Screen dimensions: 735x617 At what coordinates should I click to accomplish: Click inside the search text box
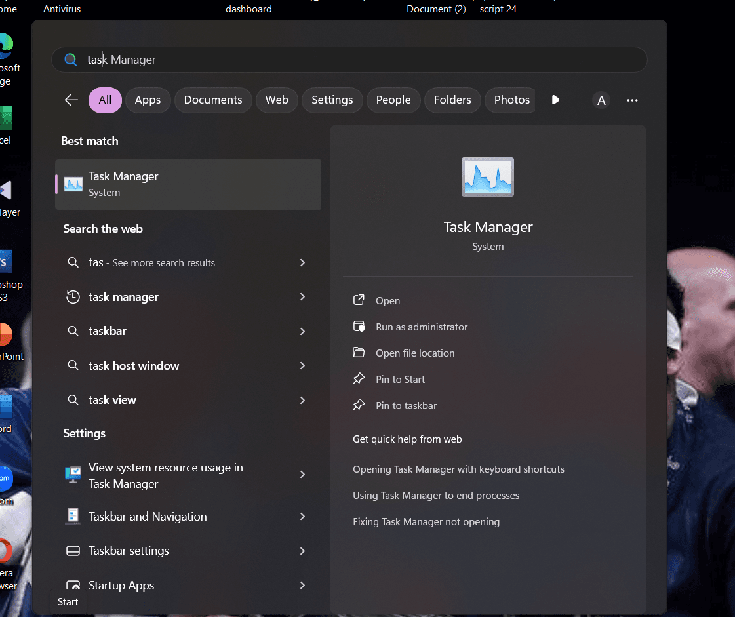[x=361, y=60]
